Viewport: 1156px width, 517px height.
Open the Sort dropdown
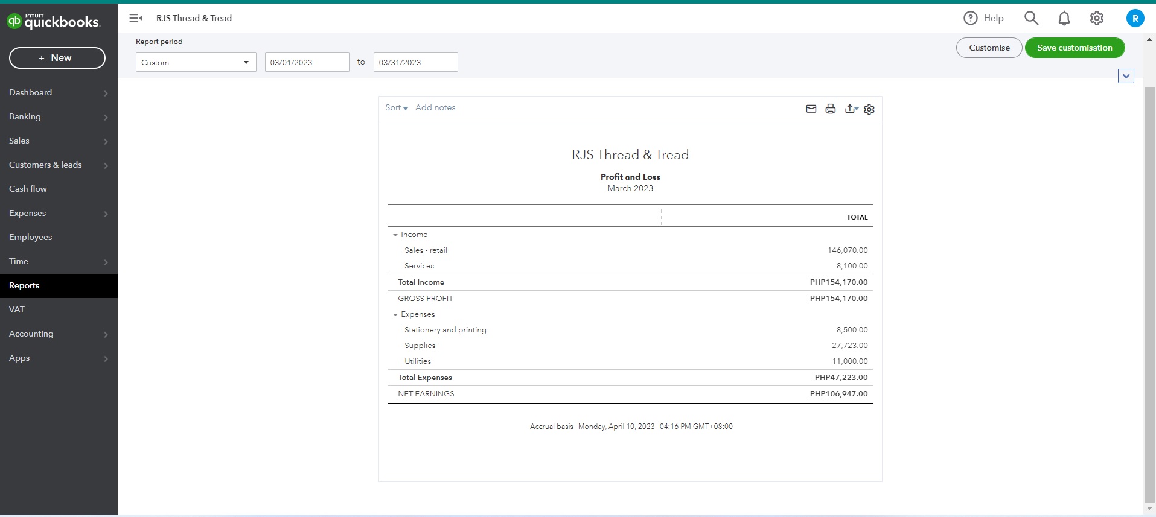[x=397, y=107]
